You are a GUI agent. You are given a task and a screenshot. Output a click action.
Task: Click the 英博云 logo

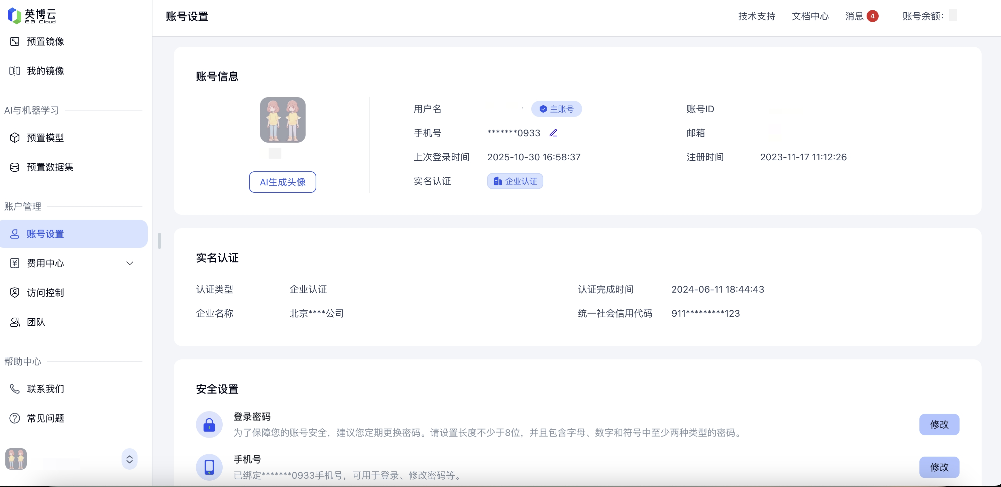click(32, 16)
